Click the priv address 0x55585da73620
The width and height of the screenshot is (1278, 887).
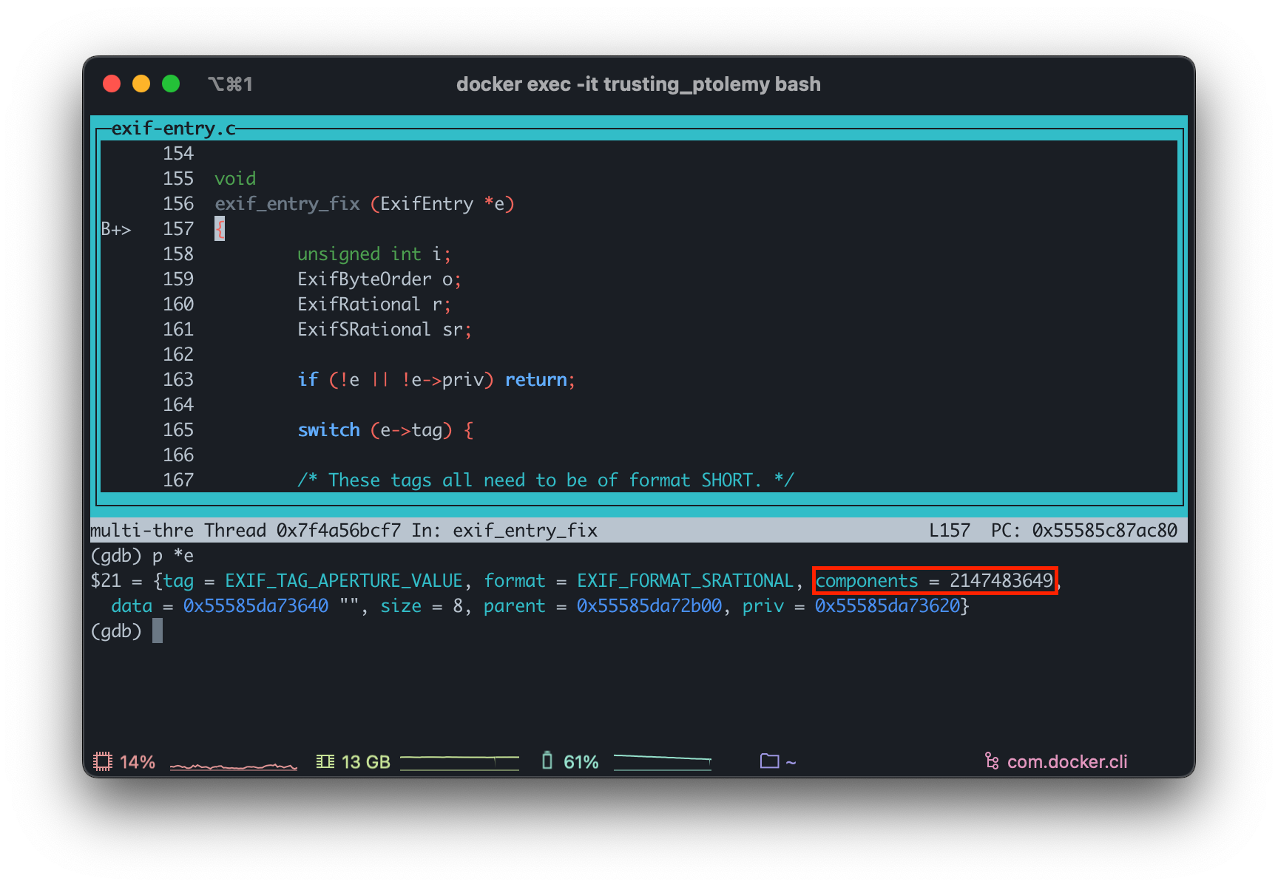(x=887, y=606)
